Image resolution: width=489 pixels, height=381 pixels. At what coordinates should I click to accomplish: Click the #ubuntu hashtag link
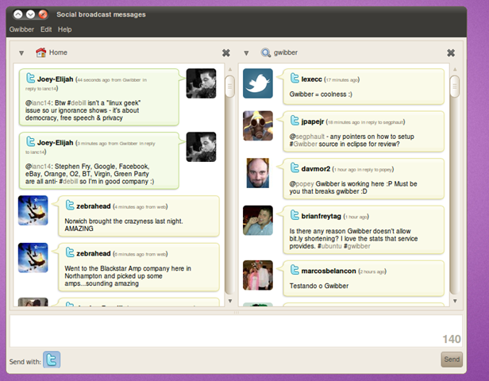(329, 246)
